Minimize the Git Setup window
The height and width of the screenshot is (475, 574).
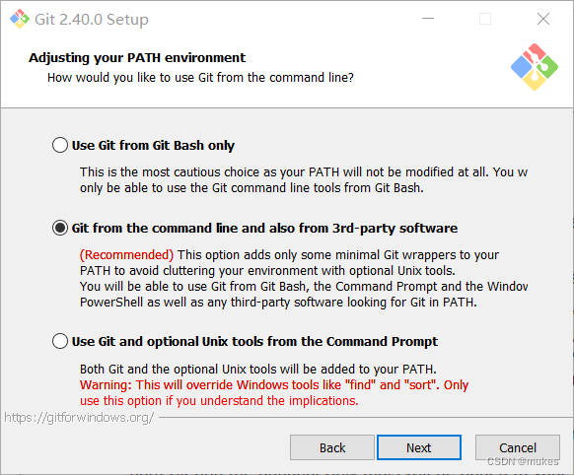click(428, 19)
